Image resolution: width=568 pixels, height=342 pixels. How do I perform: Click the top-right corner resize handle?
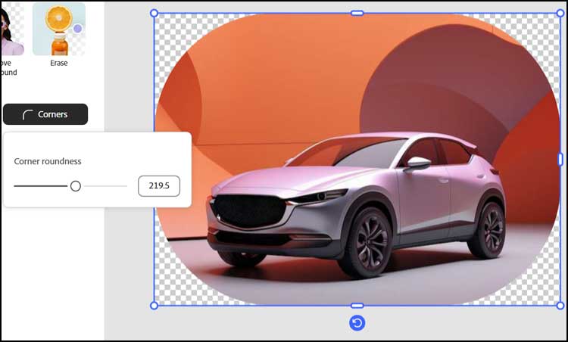click(x=560, y=14)
